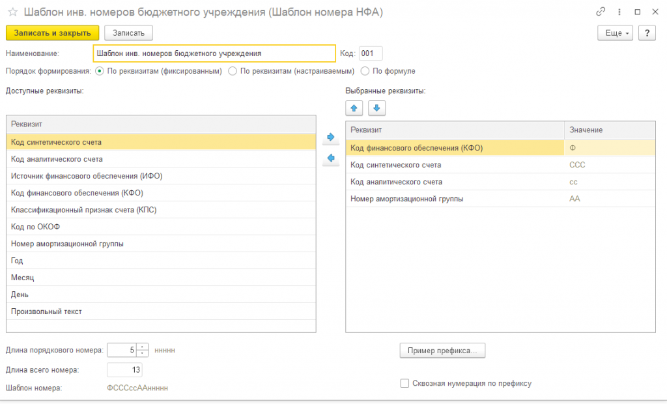Select 'Код синтетического счета' in available list

point(161,142)
